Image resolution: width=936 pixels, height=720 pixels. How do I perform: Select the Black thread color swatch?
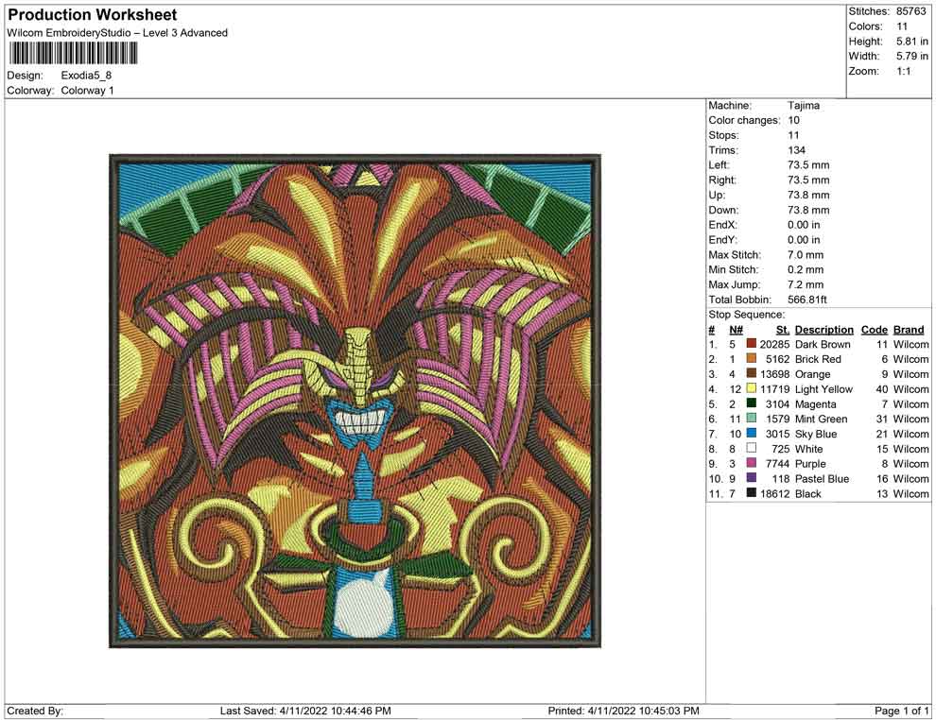(752, 492)
